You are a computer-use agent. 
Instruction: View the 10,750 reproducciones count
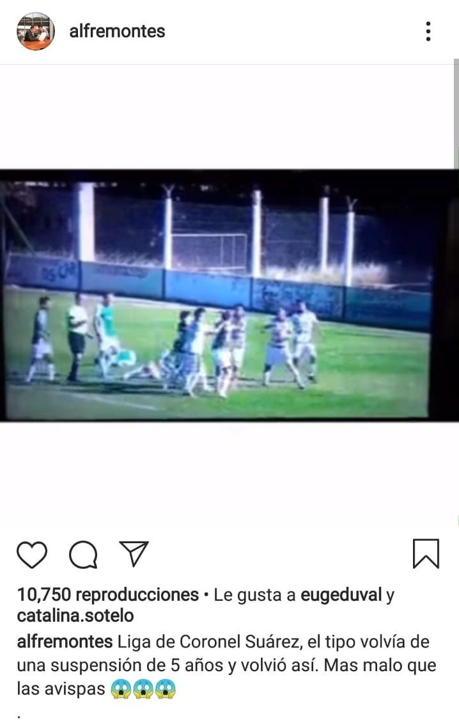[x=108, y=595]
